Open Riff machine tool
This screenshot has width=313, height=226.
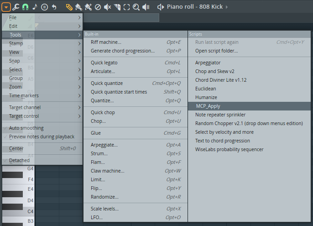[136, 42]
